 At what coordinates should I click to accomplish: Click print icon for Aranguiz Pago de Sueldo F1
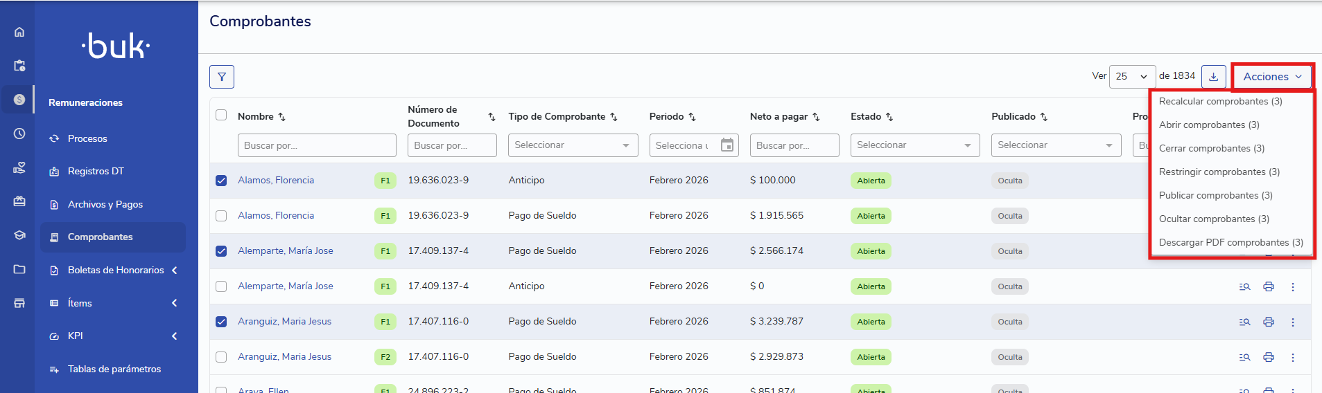[1268, 322]
